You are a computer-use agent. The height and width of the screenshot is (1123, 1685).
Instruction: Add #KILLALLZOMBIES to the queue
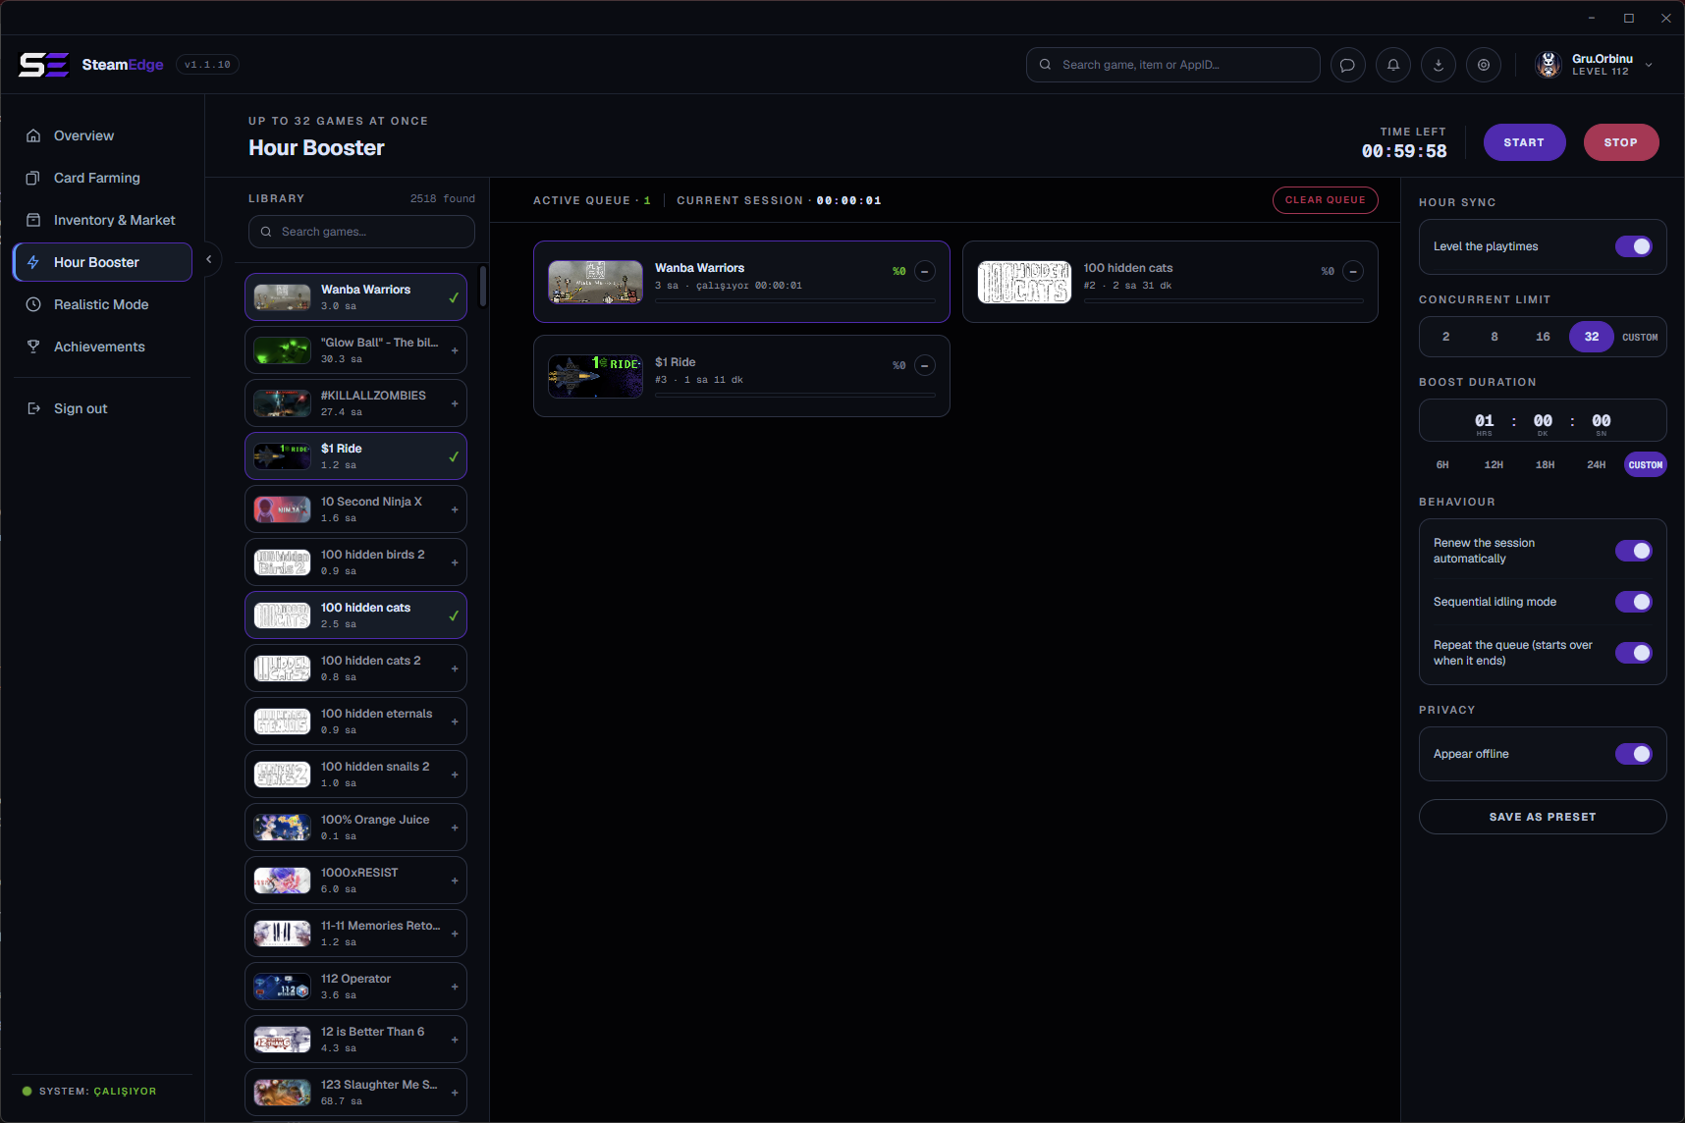point(455,403)
